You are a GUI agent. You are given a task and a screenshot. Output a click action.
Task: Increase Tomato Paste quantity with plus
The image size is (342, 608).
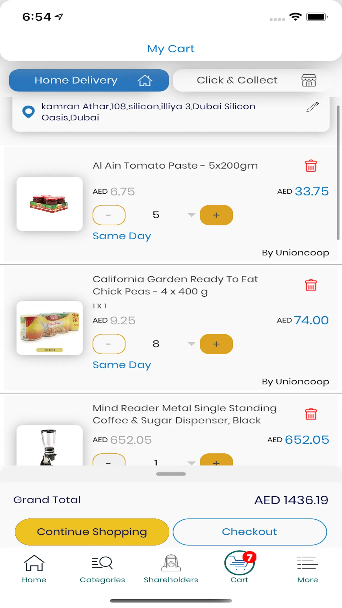216,215
